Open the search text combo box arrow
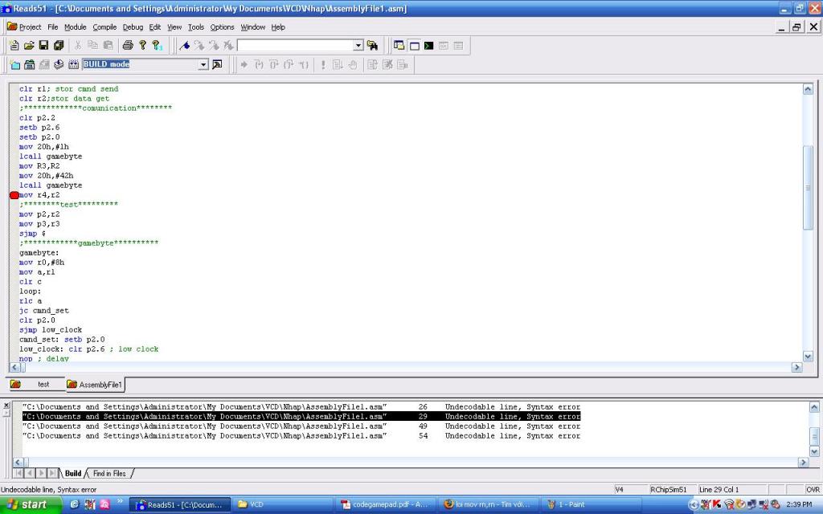This screenshot has height=514, width=823. point(358,46)
